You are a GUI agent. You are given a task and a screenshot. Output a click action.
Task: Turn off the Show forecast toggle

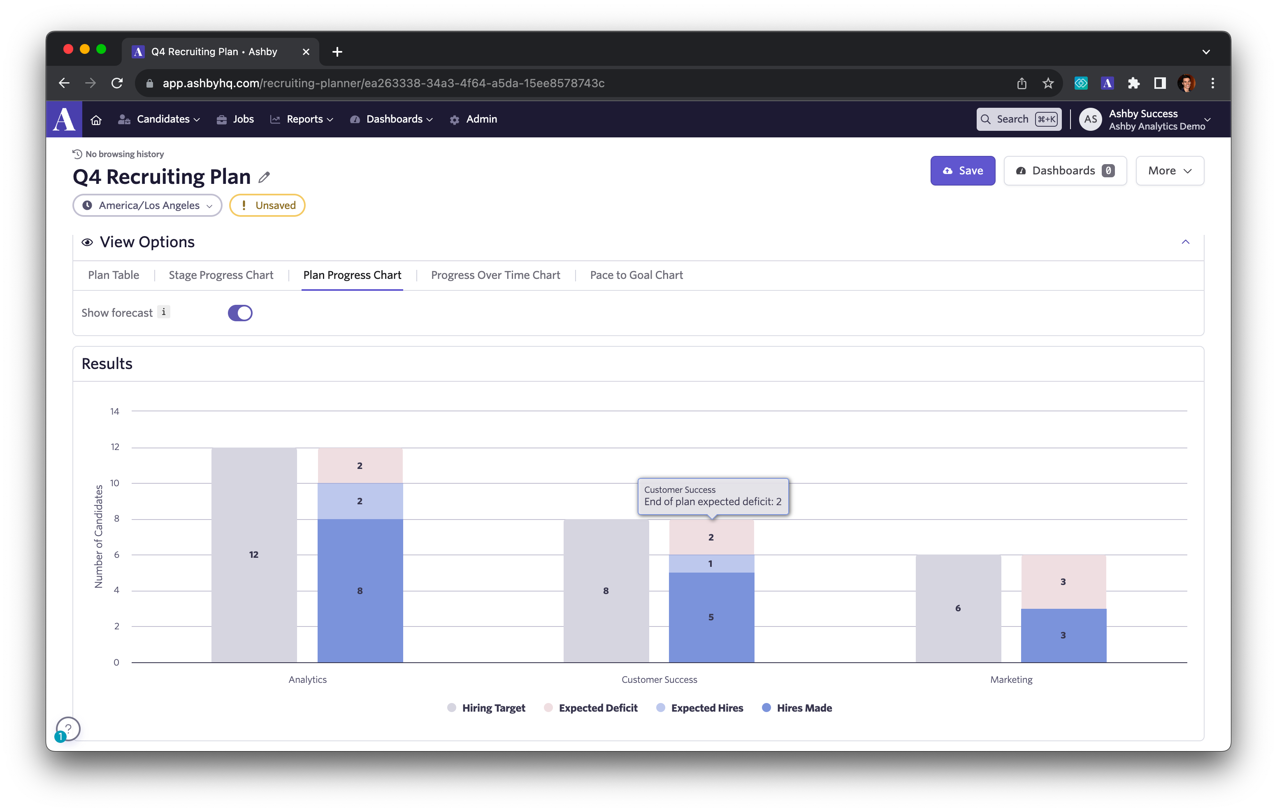(240, 313)
